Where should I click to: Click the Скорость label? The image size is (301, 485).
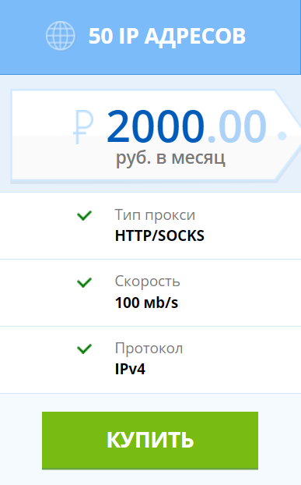coord(148,281)
